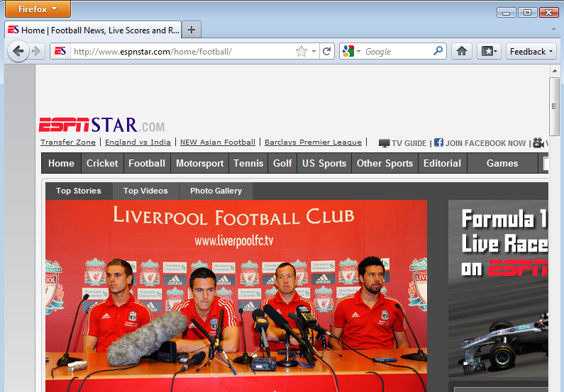Open the Other Sports navigation menu item
The width and height of the screenshot is (564, 392).
click(x=385, y=163)
